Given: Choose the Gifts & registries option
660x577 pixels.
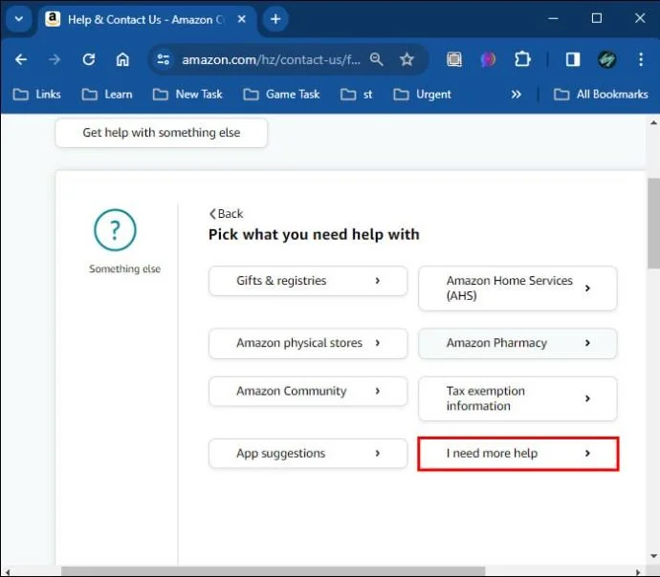Looking at the screenshot, I should click(307, 281).
